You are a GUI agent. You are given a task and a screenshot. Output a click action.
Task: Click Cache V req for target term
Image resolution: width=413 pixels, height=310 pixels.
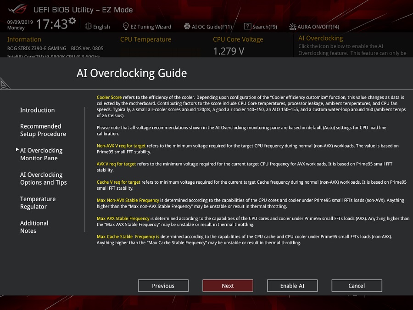118,182
